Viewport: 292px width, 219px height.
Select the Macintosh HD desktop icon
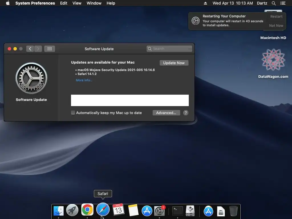pos(273,38)
